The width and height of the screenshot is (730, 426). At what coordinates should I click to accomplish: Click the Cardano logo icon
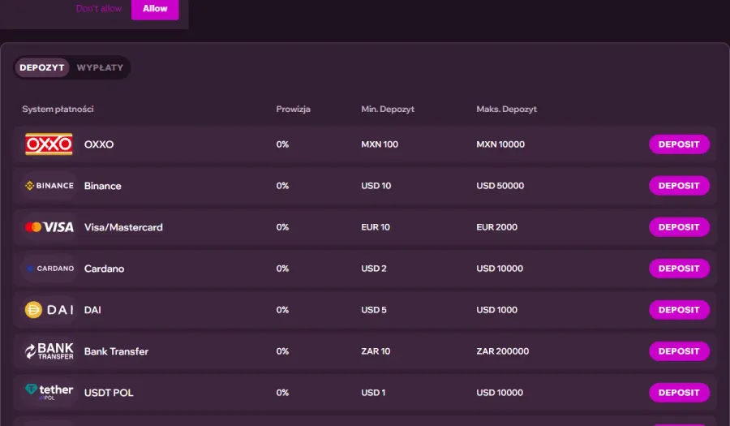pyautogui.click(x=49, y=269)
